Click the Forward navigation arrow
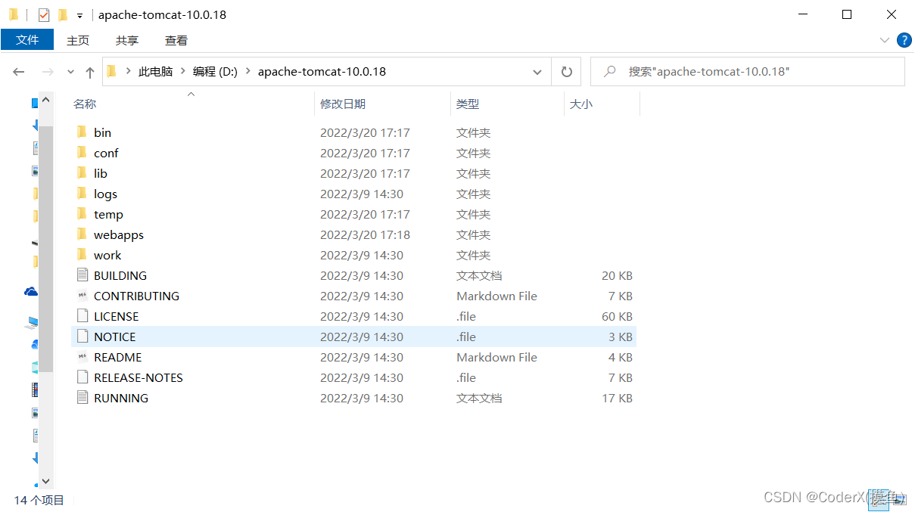The image size is (915, 512). pyautogui.click(x=47, y=72)
